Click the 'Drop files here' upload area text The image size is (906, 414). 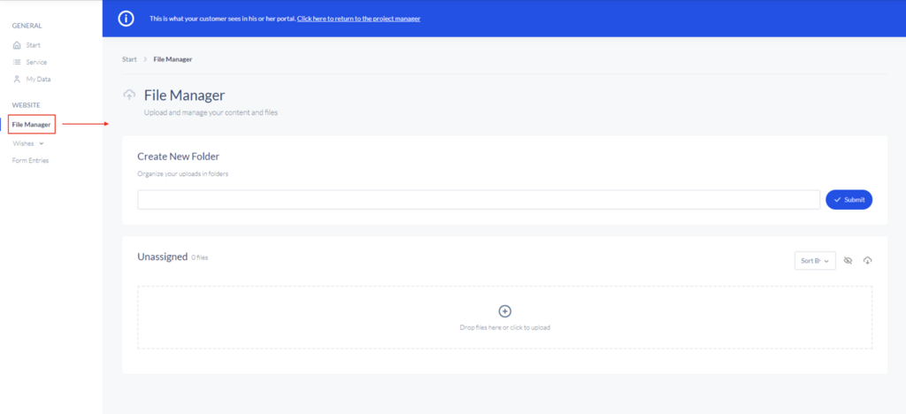point(505,327)
